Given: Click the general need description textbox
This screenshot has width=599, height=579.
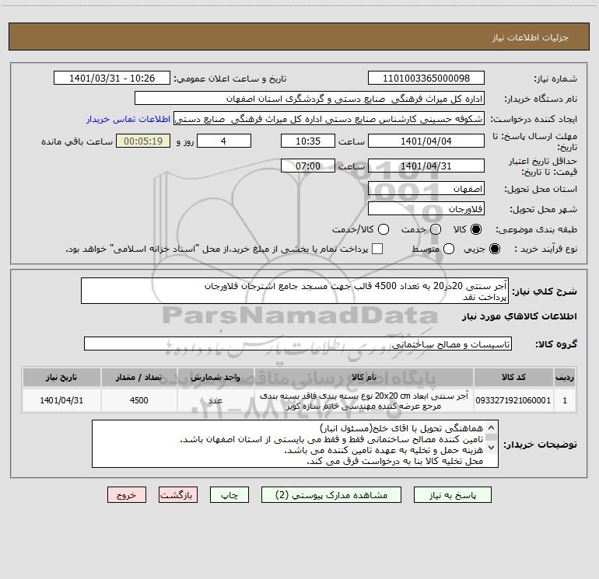Looking at the screenshot, I should pos(295,291).
